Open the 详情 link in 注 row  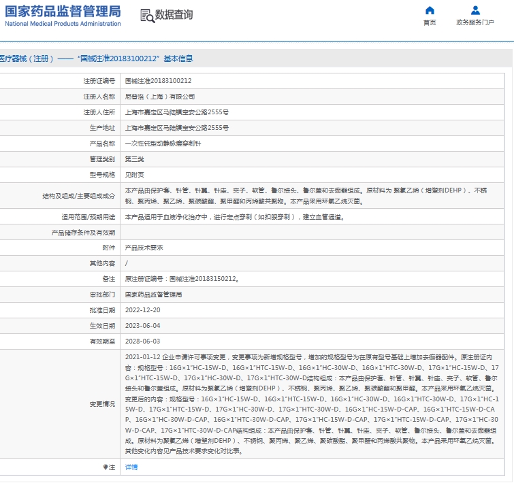(131, 467)
